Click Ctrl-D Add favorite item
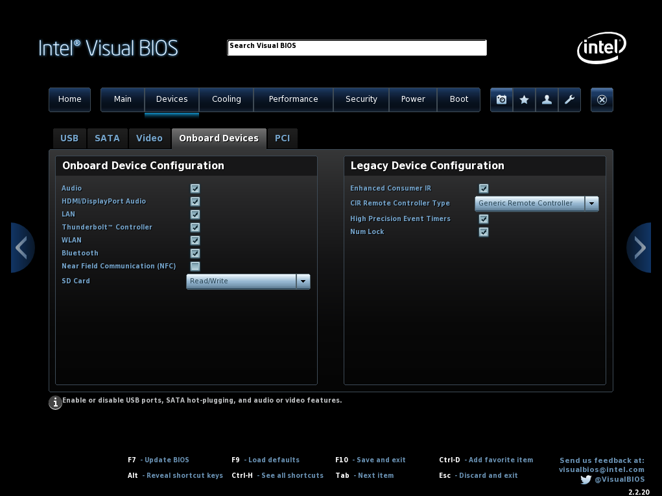This screenshot has width=662, height=496. coord(486,460)
